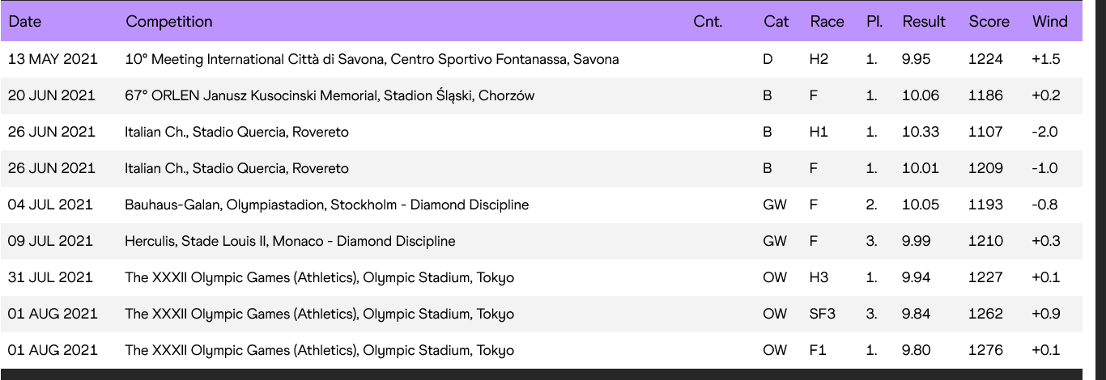Click the 1276 score value
The width and height of the screenshot is (1106, 380).
coord(985,350)
